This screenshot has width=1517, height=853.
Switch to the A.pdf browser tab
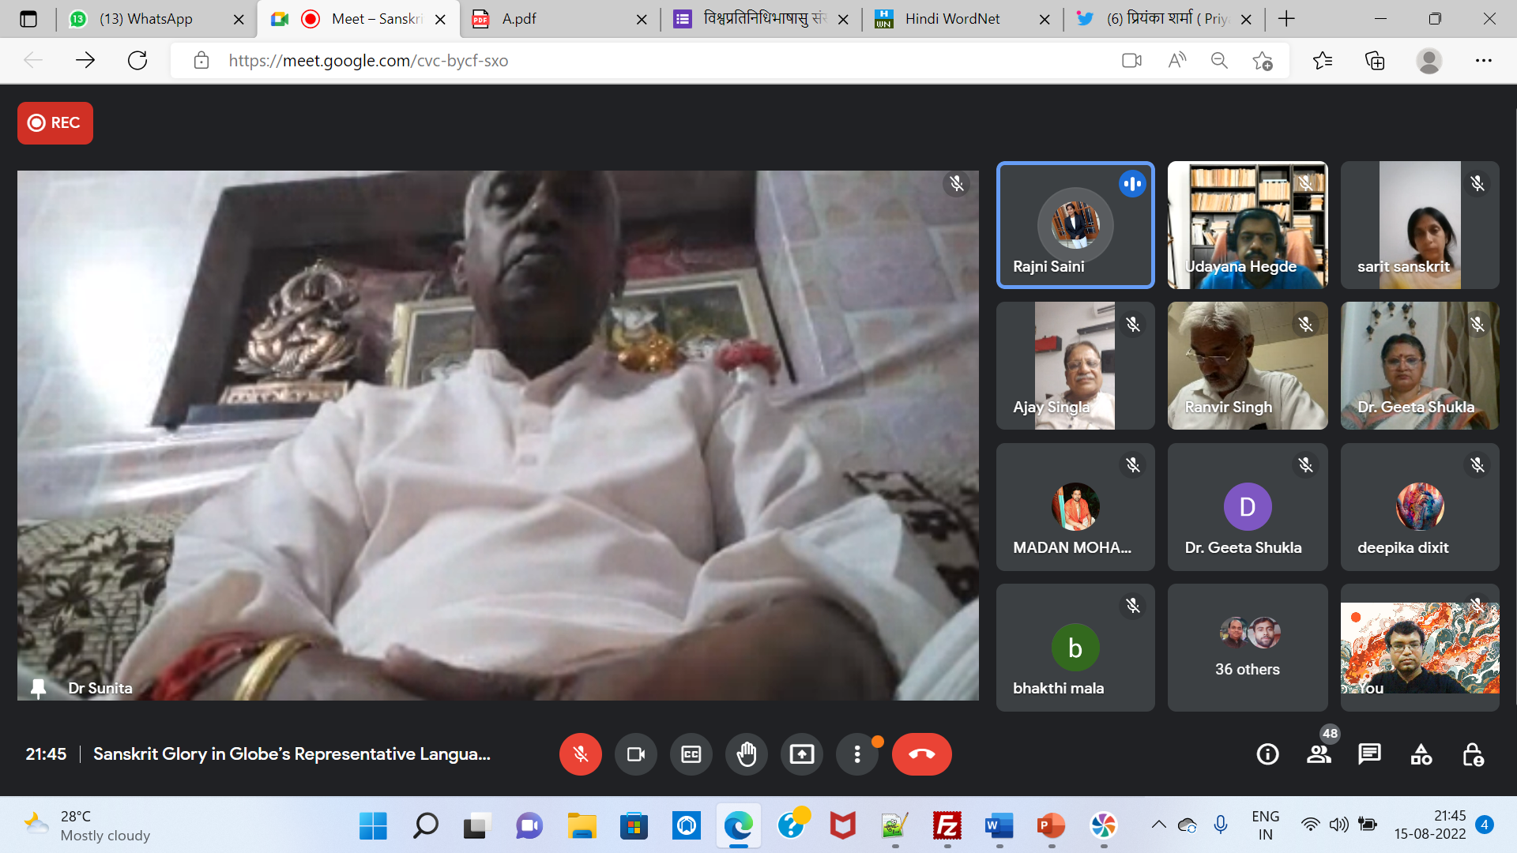click(519, 19)
